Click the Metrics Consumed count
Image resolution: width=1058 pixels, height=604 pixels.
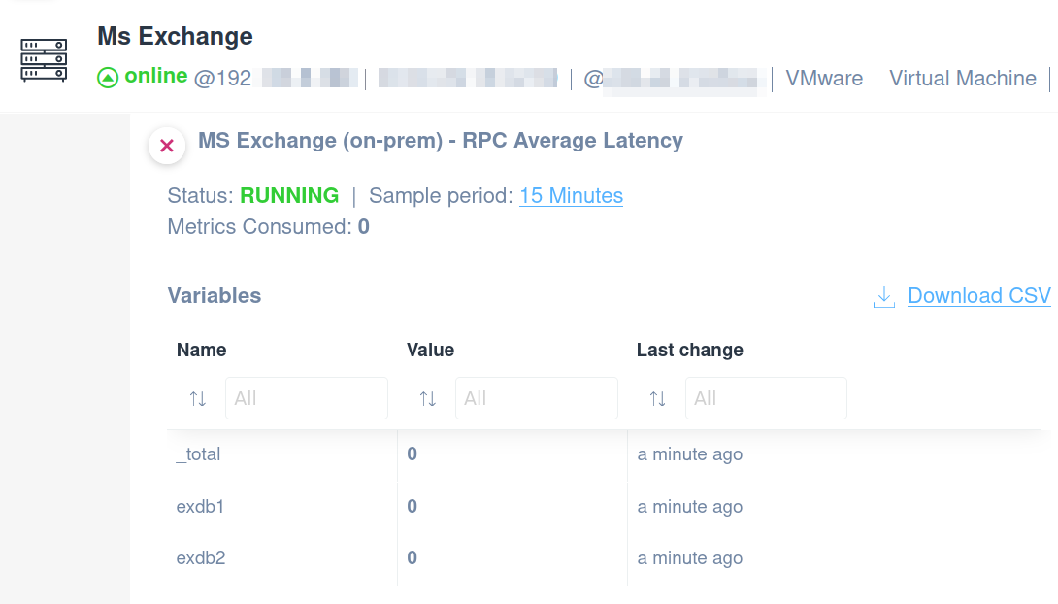(x=364, y=227)
